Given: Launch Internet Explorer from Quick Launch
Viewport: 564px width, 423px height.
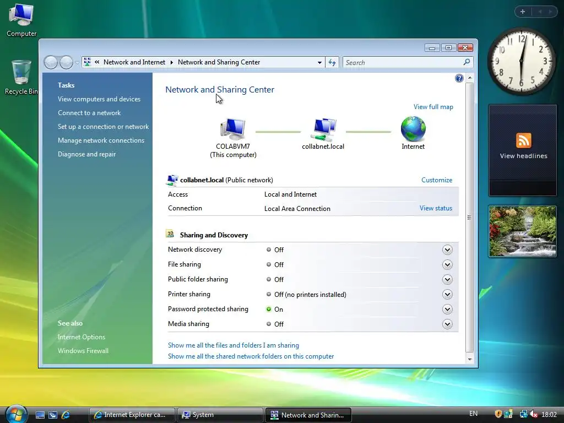Looking at the screenshot, I should point(66,415).
